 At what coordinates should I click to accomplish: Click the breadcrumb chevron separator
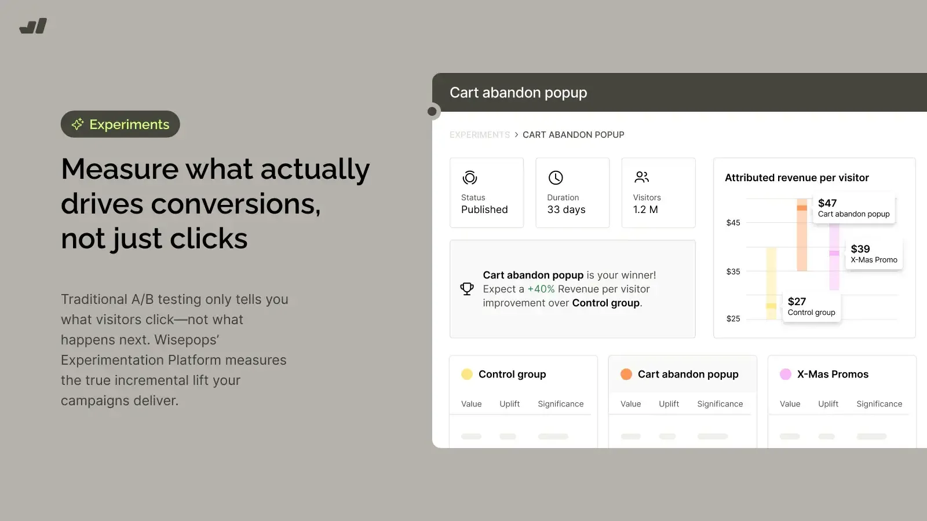tap(516, 135)
